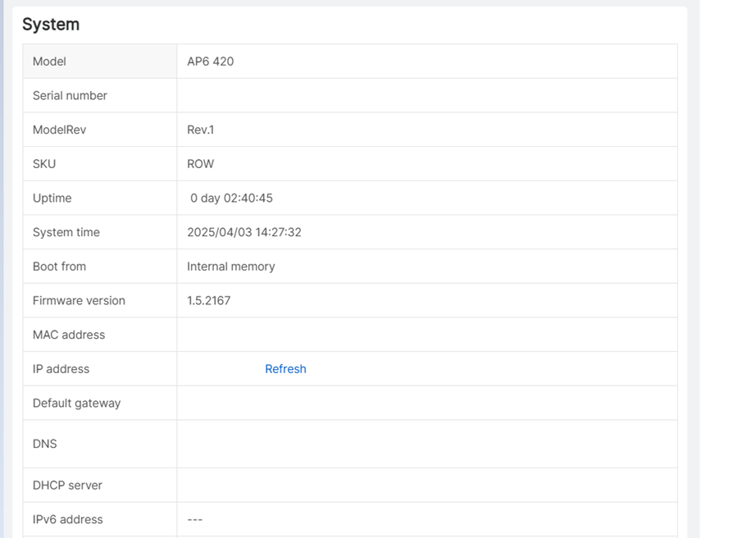Click the AP6 420 model value
The image size is (747, 538).
pos(210,62)
